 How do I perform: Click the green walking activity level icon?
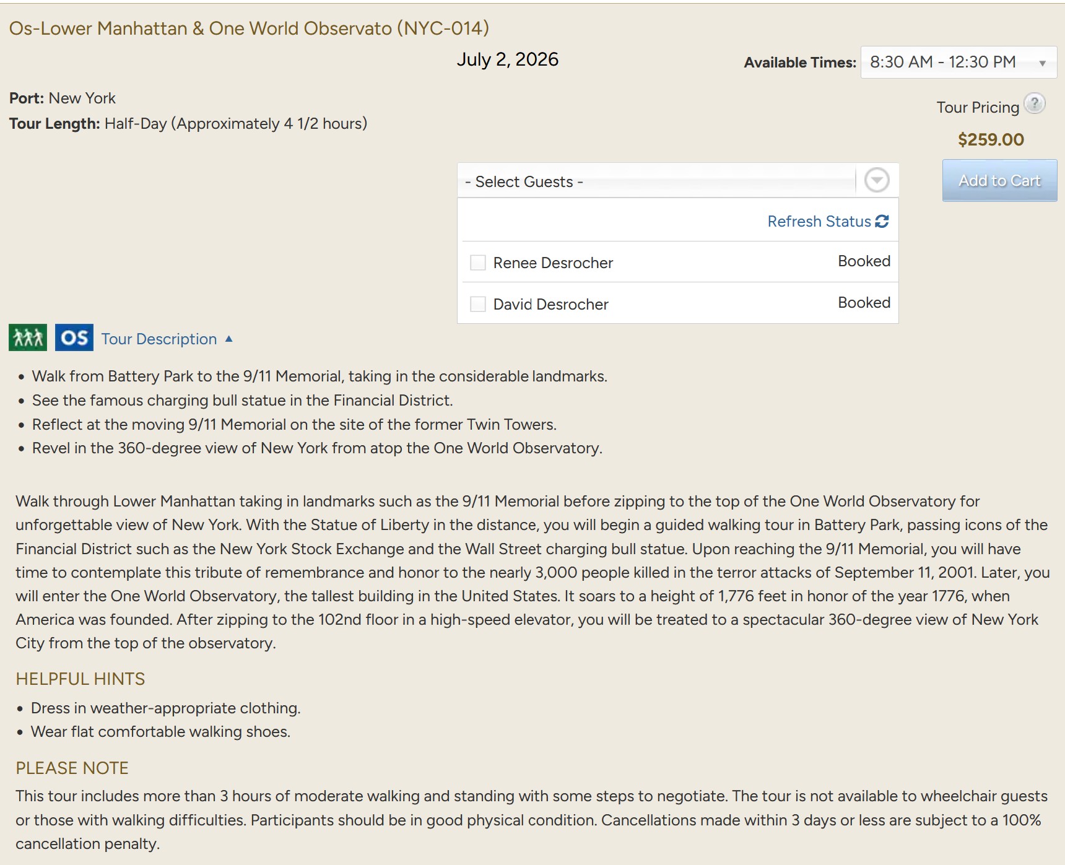[28, 337]
